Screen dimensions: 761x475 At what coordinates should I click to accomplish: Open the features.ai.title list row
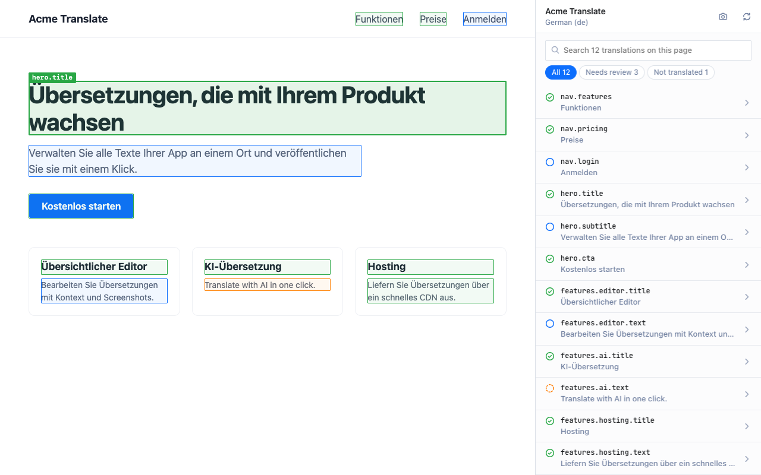coord(648,362)
